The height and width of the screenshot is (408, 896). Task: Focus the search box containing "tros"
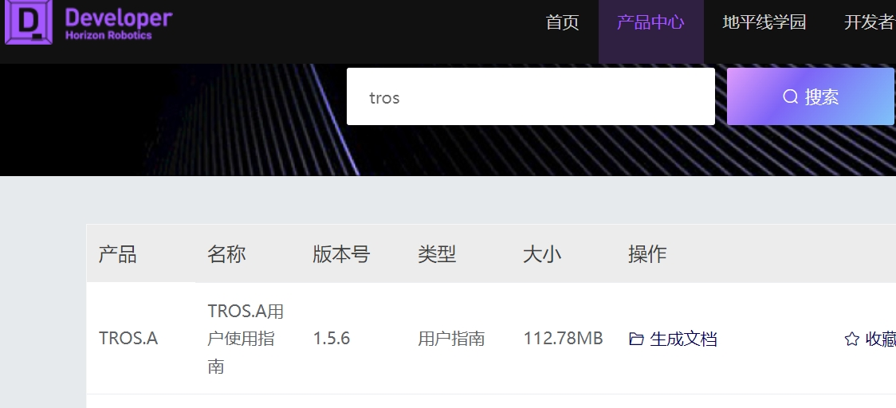[530, 97]
